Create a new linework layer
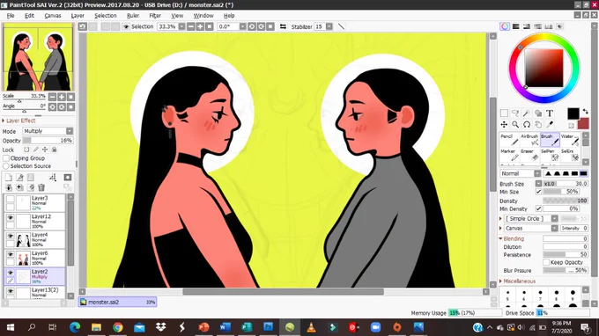Image resolution: width=599 pixels, height=336 pixels. coord(19,178)
